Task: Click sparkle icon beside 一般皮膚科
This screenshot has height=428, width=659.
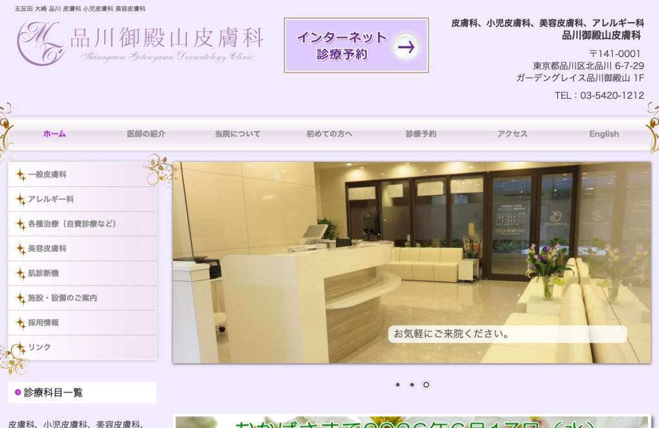Action: (20, 174)
